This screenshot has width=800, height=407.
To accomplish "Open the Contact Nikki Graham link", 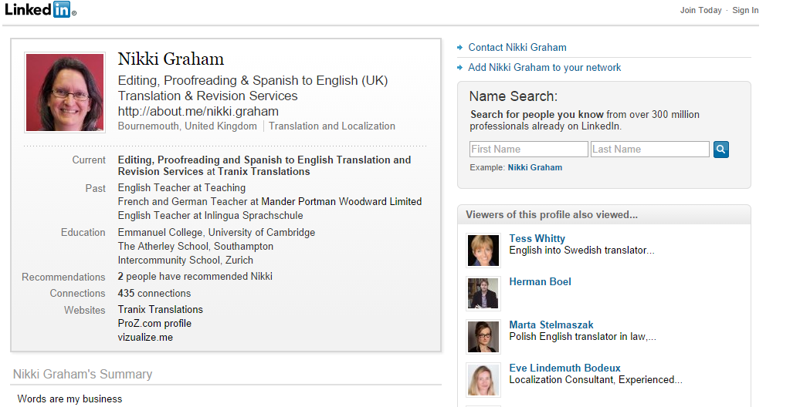I will [x=517, y=47].
